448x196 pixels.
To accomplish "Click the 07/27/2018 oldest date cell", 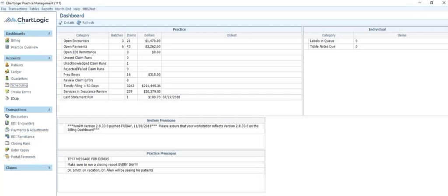I will pyautogui.click(x=232, y=97).
